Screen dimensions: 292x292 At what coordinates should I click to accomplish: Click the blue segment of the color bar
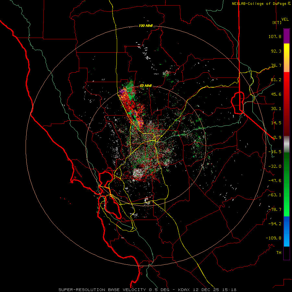point(286,231)
